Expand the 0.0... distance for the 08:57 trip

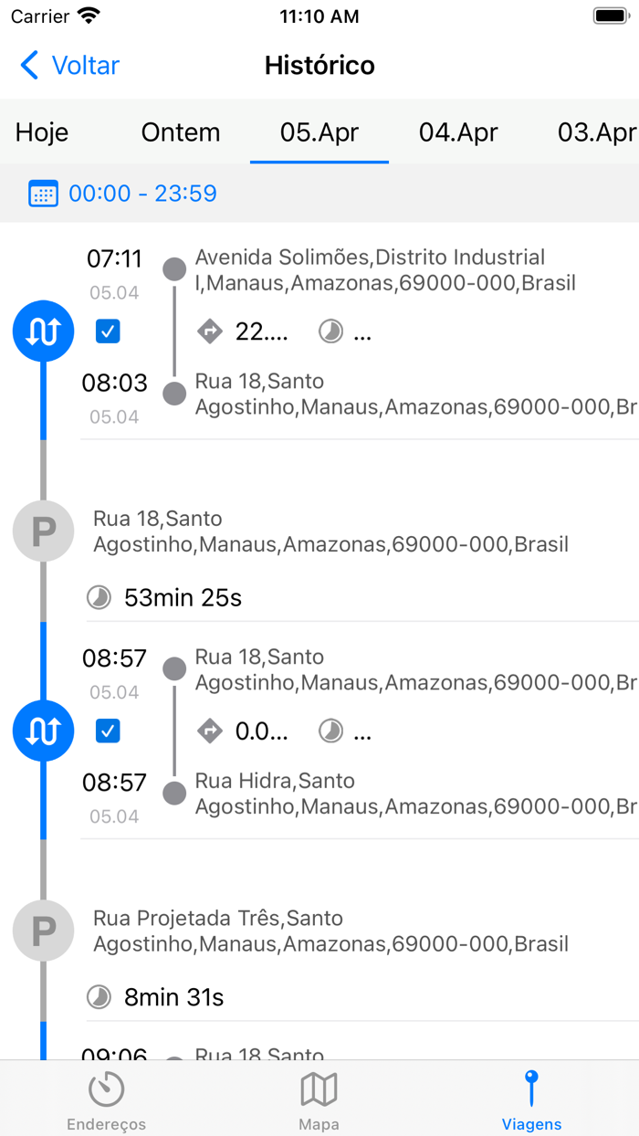tap(258, 731)
